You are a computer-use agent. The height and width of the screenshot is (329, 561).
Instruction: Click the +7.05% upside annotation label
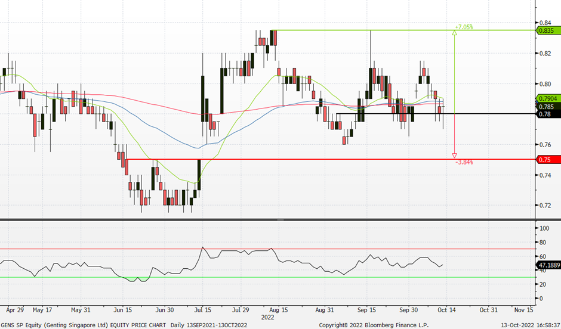pyautogui.click(x=464, y=27)
